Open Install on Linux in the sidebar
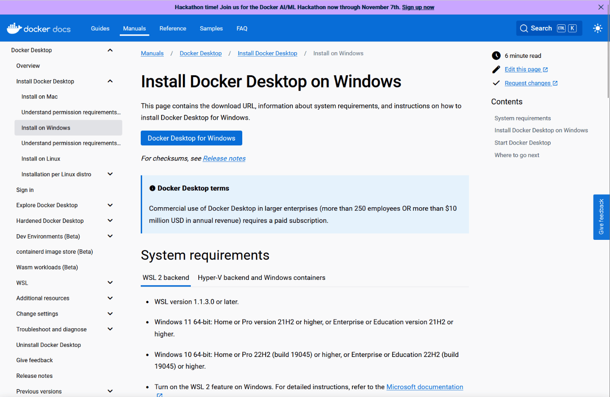610x397 pixels. point(41,159)
